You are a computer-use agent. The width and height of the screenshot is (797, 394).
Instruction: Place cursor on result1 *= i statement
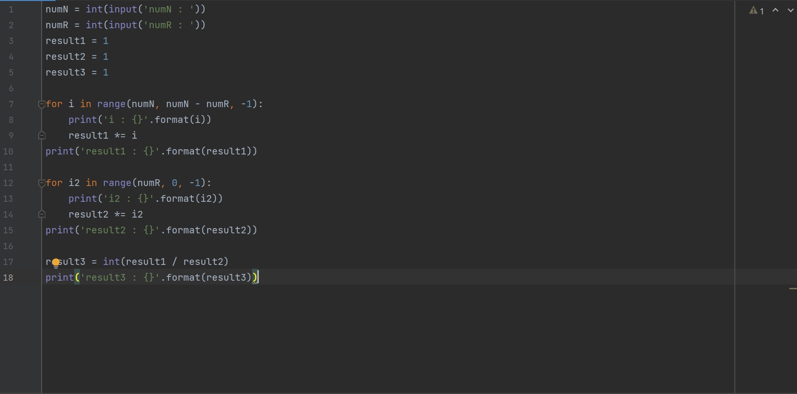(x=103, y=136)
